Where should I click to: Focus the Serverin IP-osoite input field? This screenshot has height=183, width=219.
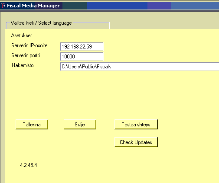(x=82, y=47)
